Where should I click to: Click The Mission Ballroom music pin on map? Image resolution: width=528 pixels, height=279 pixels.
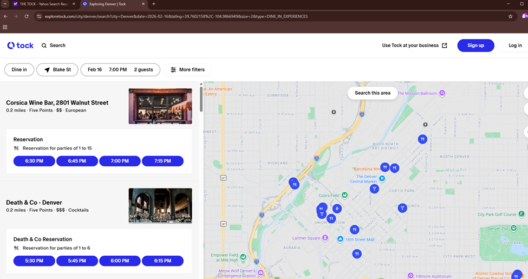pyautogui.click(x=442, y=93)
